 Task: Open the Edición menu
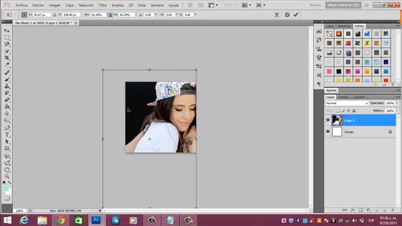(x=38, y=5)
